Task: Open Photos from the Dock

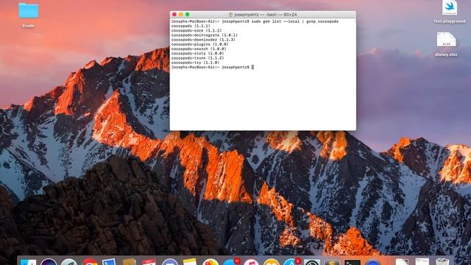Action: coord(210,262)
